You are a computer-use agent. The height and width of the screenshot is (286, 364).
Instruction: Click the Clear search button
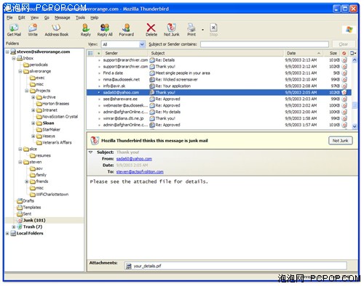click(x=344, y=44)
